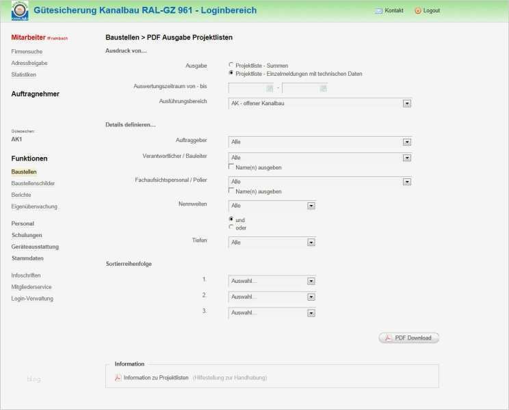Open Login-Verwaltung menu item
The image size is (509, 410).
click(32, 299)
